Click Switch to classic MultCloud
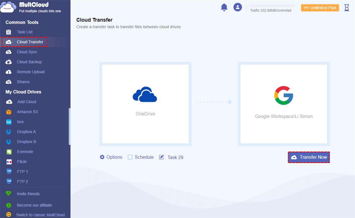The width and height of the screenshot is (355, 218). [x=40, y=215]
